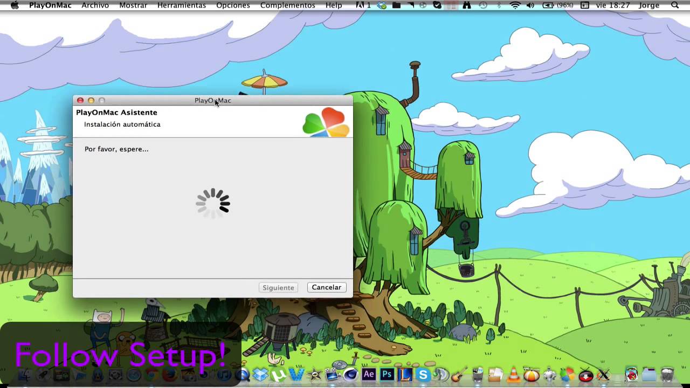The image size is (690, 388).
Task: Open Angry Birds from the Dock
Action: tap(632, 375)
